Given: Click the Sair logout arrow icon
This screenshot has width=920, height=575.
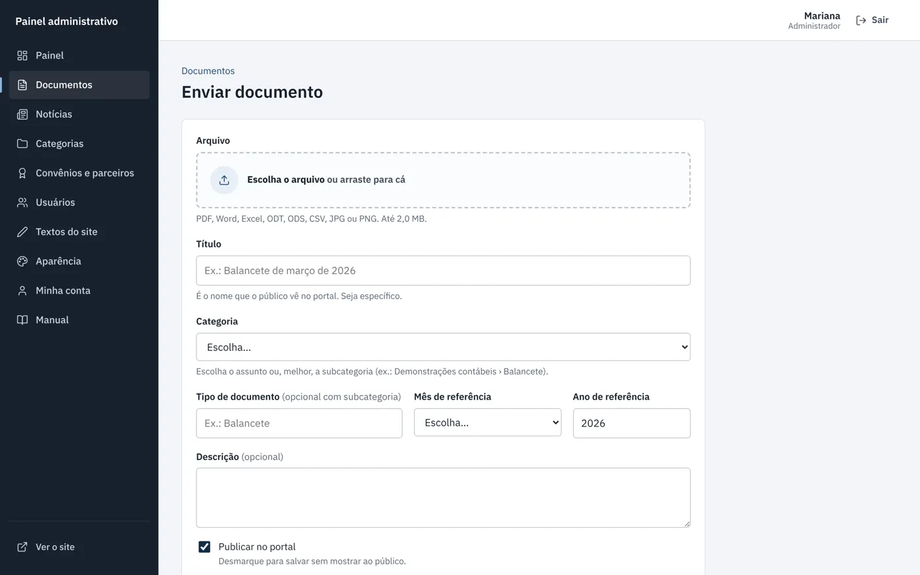Looking at the screenshot, I should click(861, 20).
